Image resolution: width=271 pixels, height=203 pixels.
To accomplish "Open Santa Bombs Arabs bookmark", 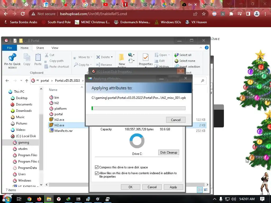I will pyautogui.click(x=21, y=22).
